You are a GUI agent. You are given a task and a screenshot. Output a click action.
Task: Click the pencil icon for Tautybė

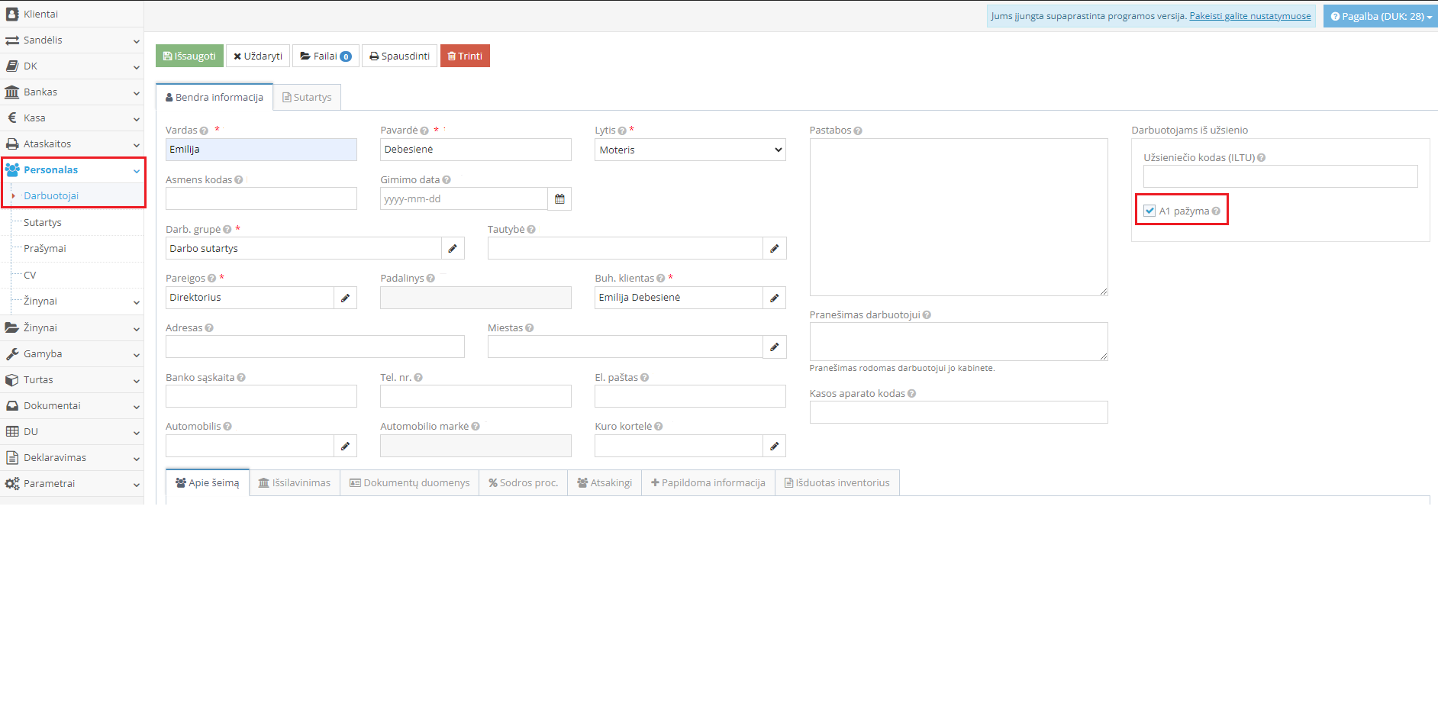pyautogui.click(x=775, y=249)
